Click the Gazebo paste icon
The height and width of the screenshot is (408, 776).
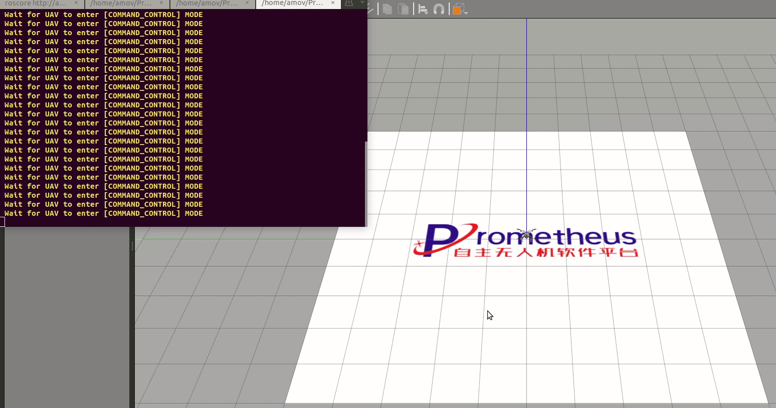pos(403,9)
